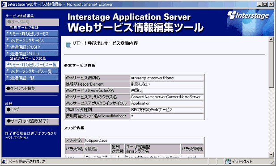This screenshot has height=166, width=276.
Task: Click the page icon in status bar
Action: tap(4, 162)
